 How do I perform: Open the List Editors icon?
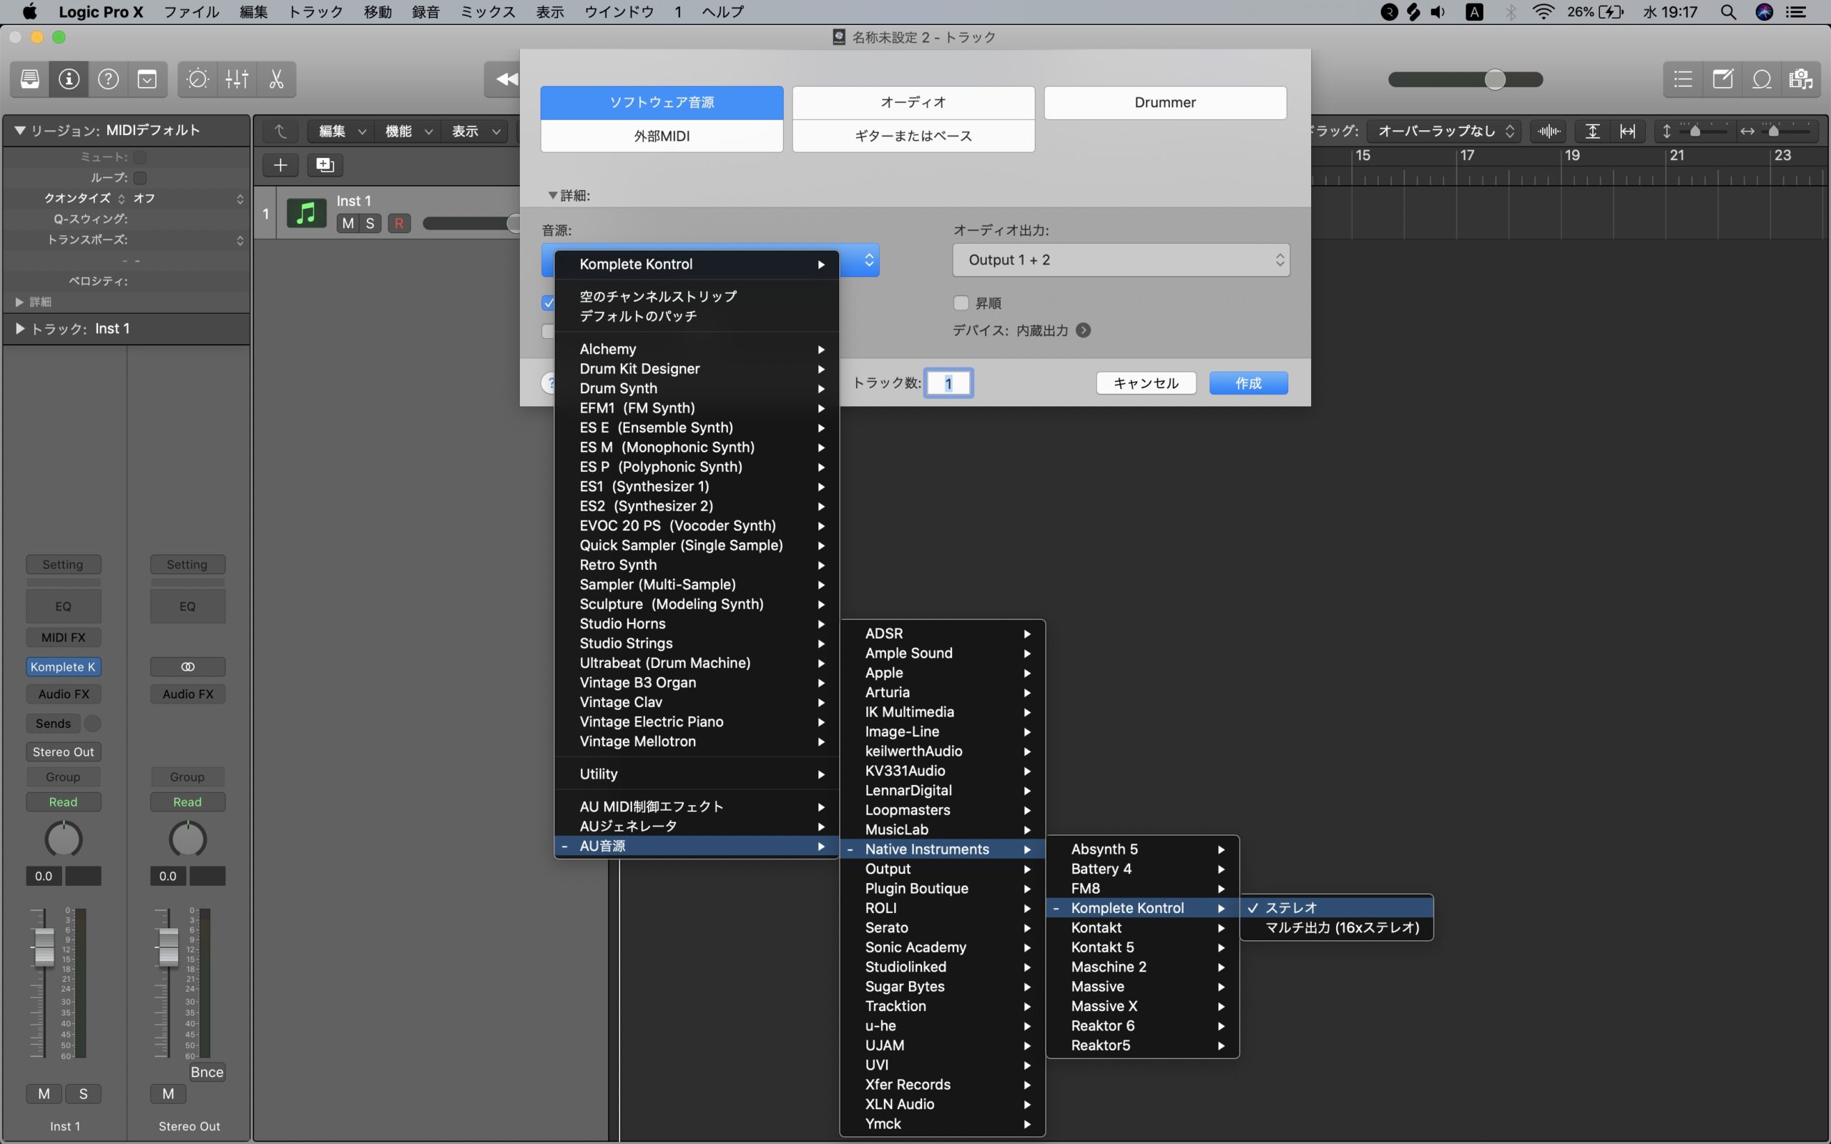[1684, 79]
